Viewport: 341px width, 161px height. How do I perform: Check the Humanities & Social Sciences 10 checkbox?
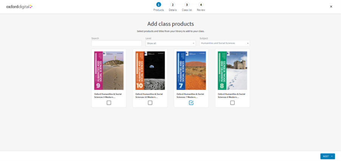point(150,103)
